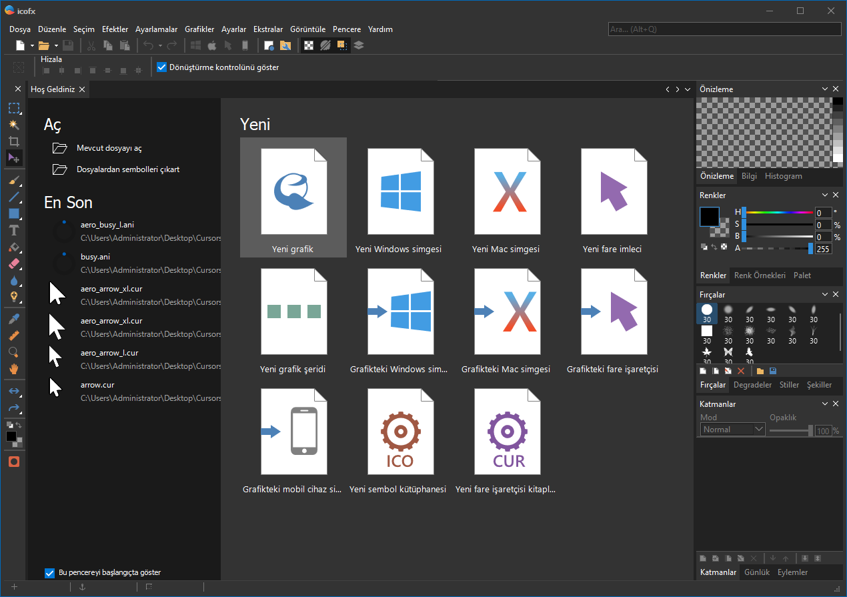Switch to the Histogram tab
This screenshot has width=847, height=597.
[x=783, y=176]
